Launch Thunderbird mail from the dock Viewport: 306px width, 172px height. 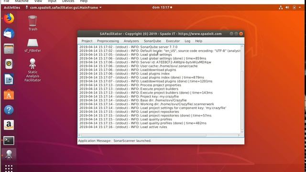pos(9,33)
